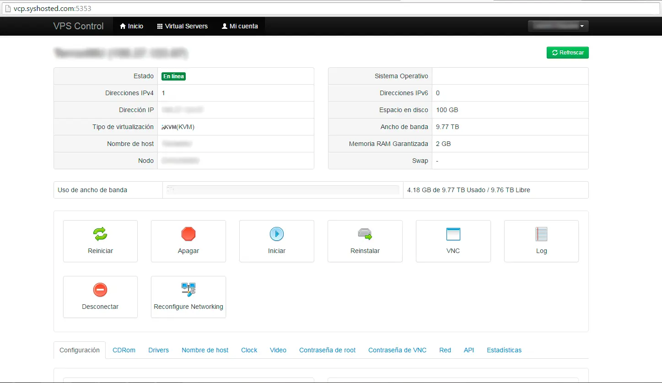
Task: Click the Tipo de virtualización label
Action: click(123, 127)
